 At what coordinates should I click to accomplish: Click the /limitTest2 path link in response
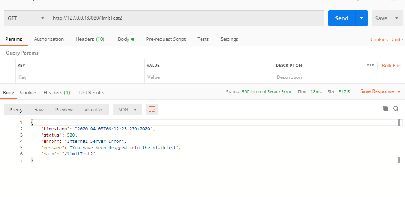coord(79,154)
